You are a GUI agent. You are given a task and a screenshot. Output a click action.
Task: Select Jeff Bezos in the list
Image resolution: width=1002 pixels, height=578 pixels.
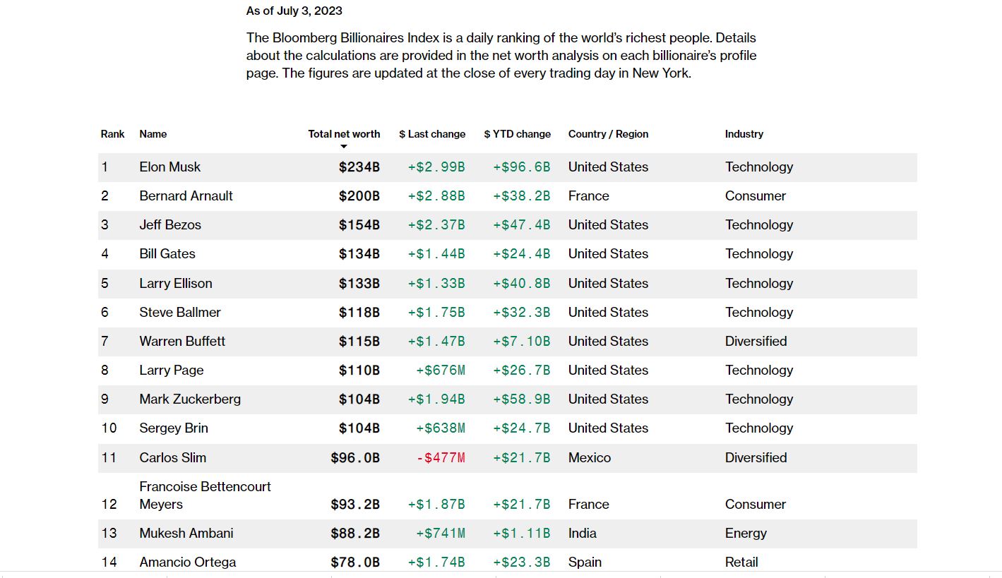(x=170, y=225)
